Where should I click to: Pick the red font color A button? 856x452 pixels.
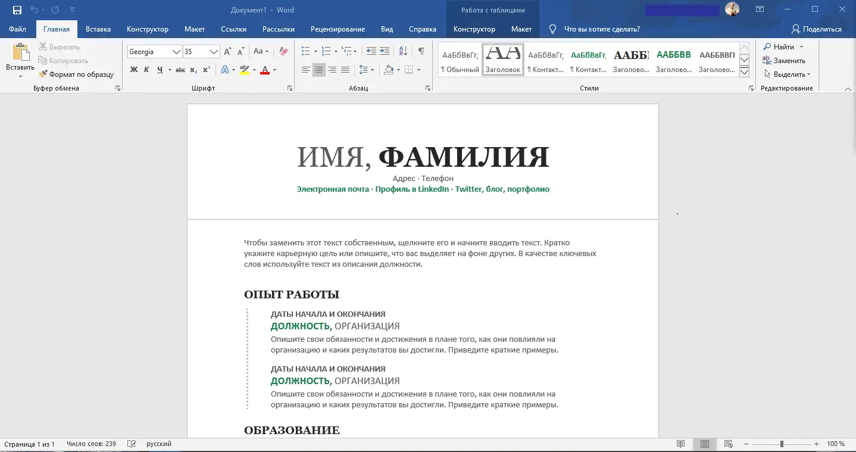[265, 70]
